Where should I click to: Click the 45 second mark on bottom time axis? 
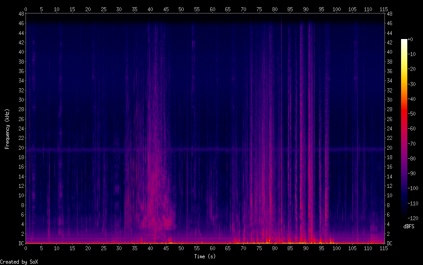[x=166, y=248]
